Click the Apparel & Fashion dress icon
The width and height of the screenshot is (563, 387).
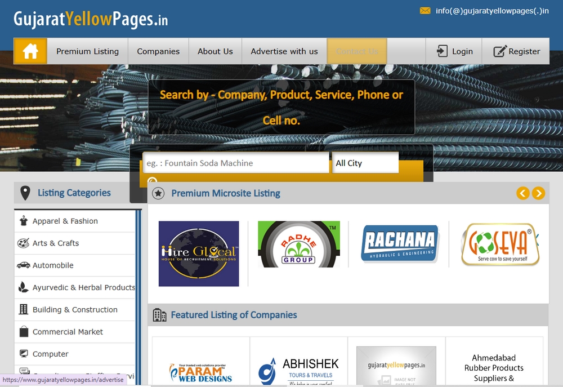(24, 221)
